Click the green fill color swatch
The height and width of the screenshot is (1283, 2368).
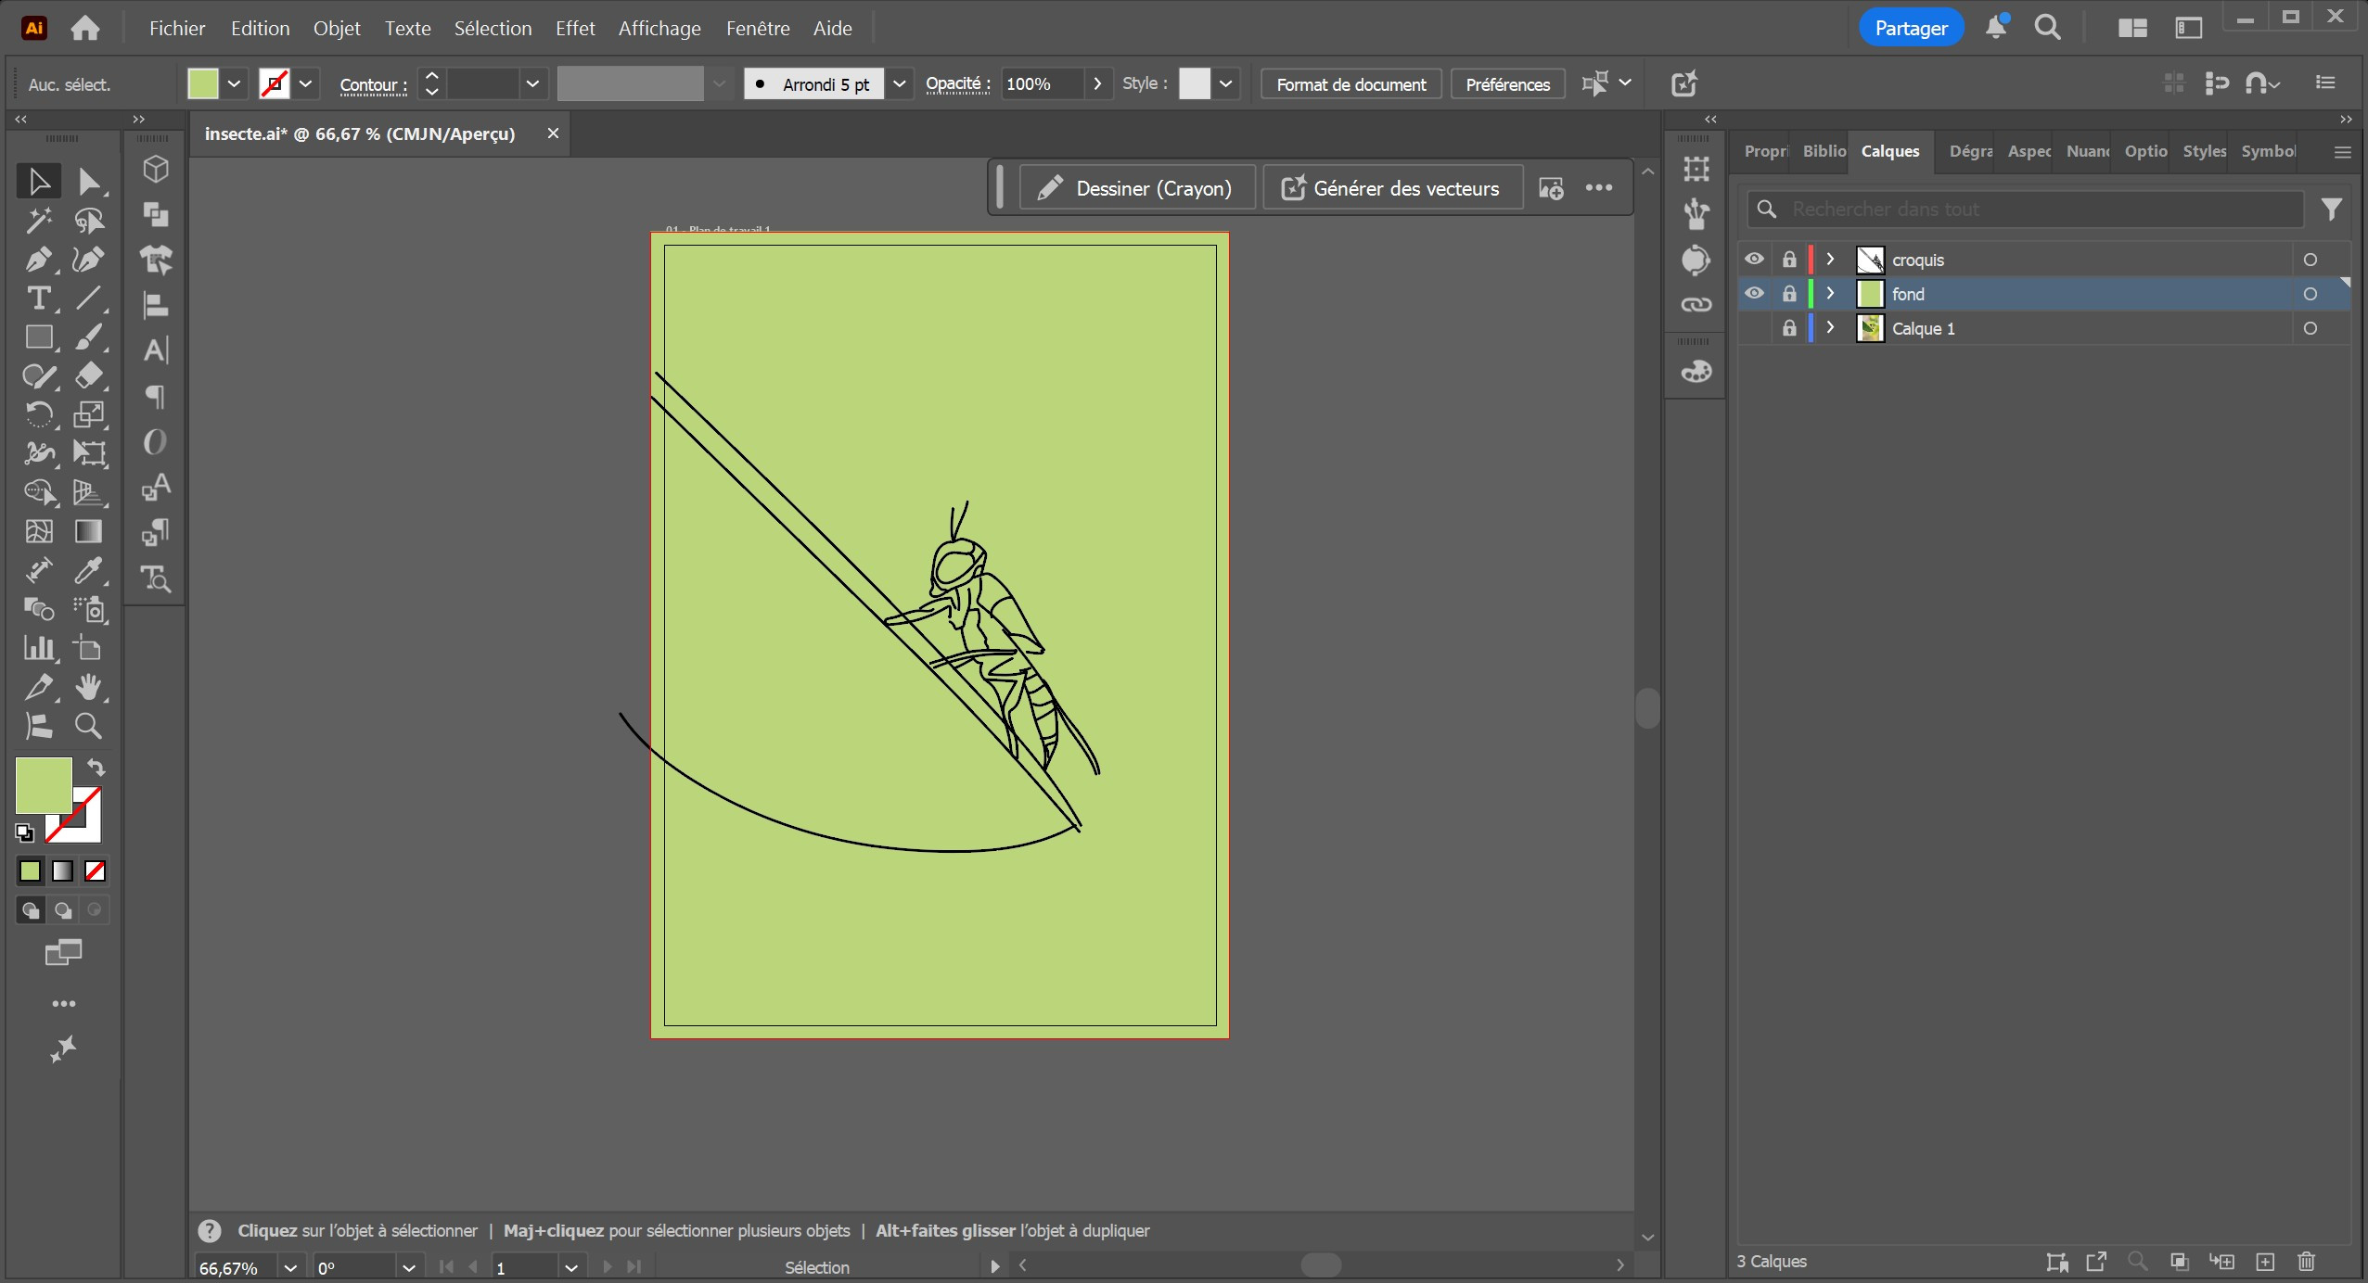pos(44,784)
